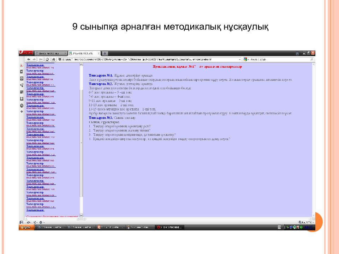The image size is (339, 254).
Task: Open the Yandex panel in the sidebar
Action: coord(22,65)
